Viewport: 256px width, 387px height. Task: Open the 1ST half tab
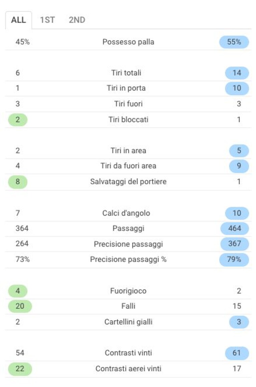pos(47,20)
